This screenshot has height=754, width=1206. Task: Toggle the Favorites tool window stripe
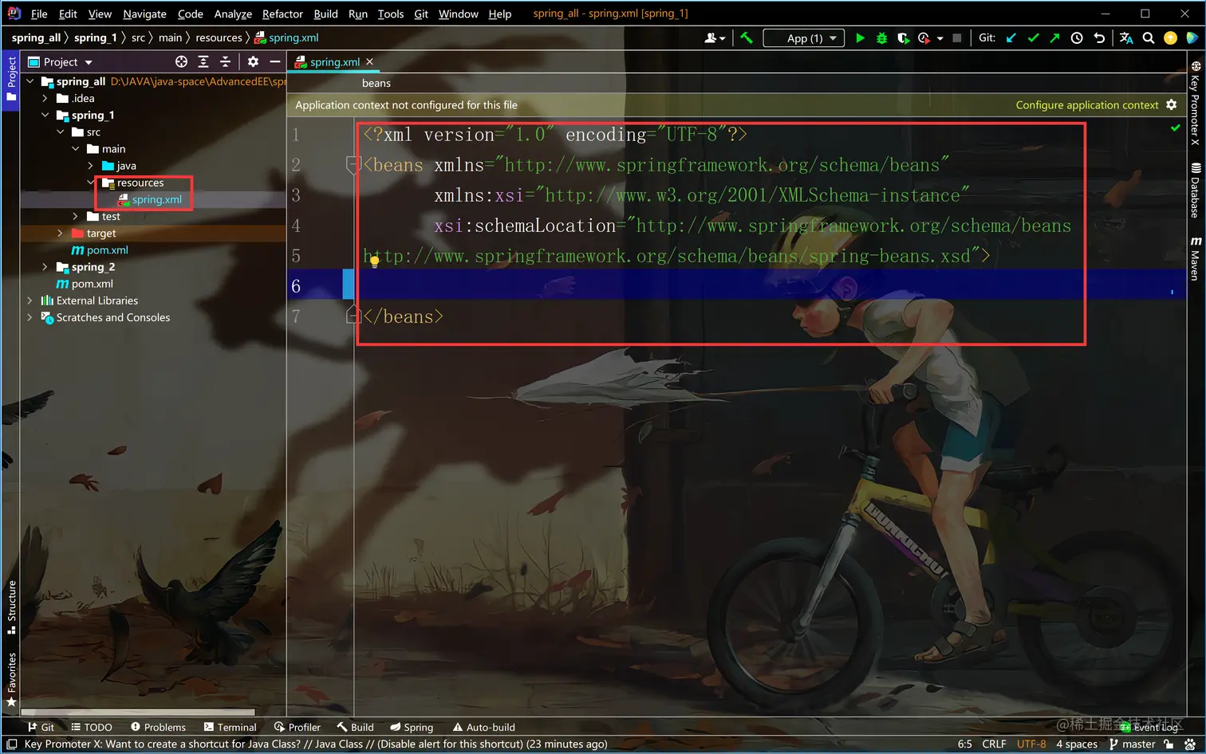[11, 680]
